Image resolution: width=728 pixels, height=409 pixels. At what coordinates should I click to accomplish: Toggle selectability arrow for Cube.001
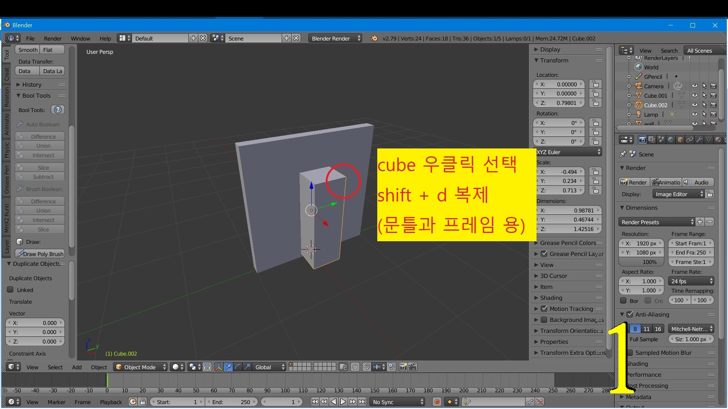(704, 95)
